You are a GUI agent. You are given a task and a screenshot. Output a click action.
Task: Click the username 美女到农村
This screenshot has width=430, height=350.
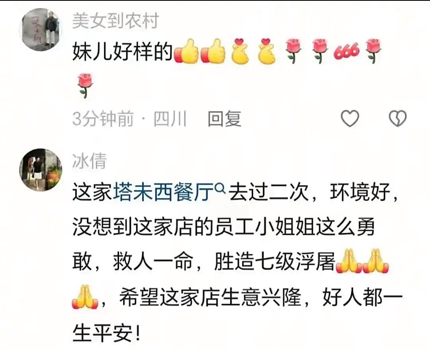115,21
